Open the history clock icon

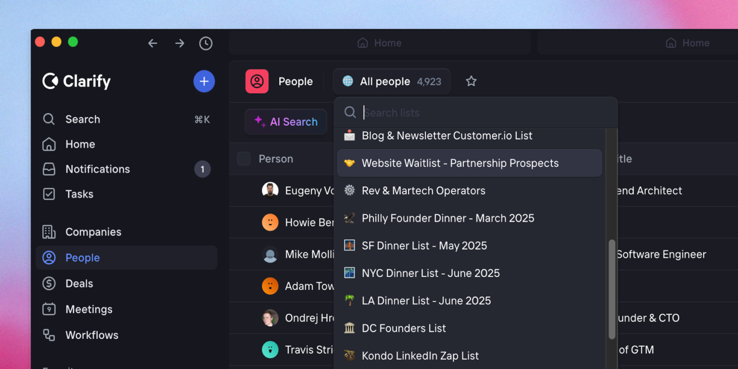tap(206, 43)
